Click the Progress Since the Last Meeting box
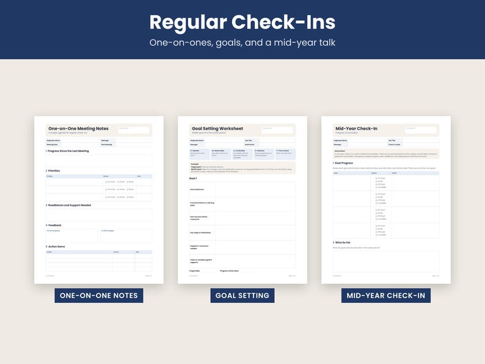The height and width of the screenshot is (364, 485). coord(99,161)
